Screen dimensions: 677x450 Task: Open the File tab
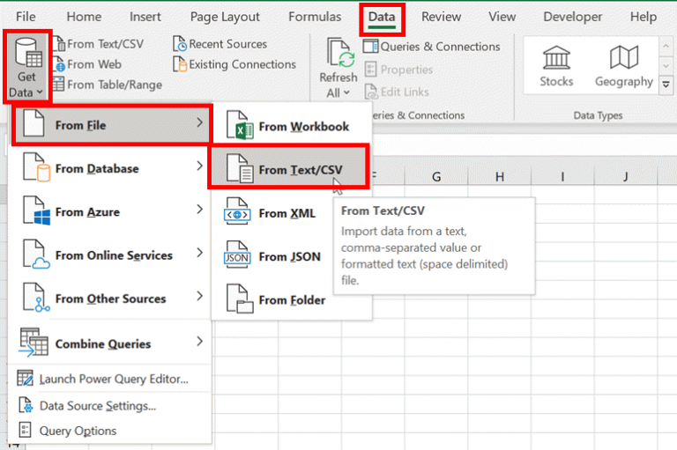tap(26, 17)
